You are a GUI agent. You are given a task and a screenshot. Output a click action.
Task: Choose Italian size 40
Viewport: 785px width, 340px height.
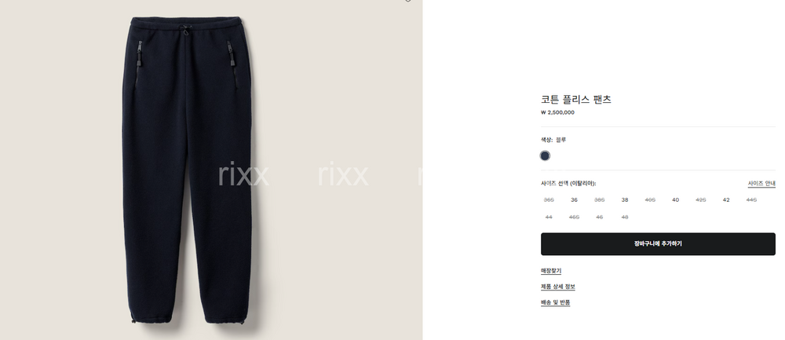coord(675,199)
